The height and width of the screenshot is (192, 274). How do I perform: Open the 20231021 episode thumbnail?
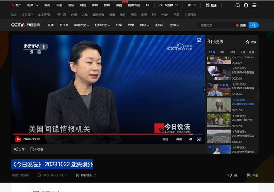click(219, 121)
